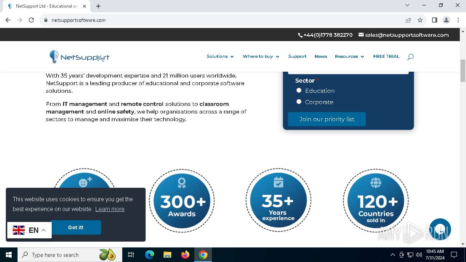Open the website search magnifier icon
Image resolution: width=466 pixels, height=262 pixels.
point(410,56)
